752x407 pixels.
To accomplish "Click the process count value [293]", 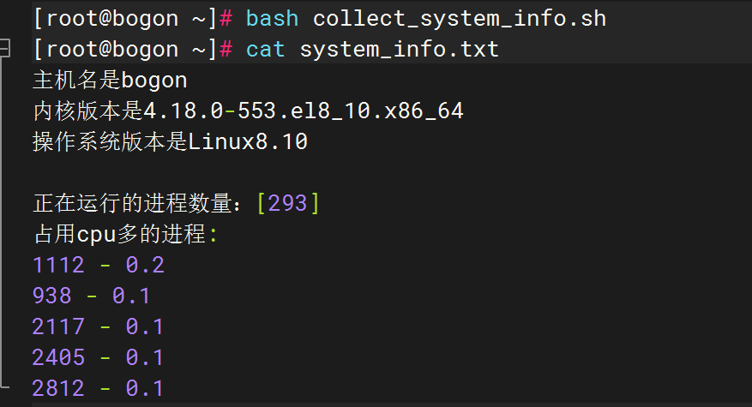I will pyautogui.click(x=288, y=203).
